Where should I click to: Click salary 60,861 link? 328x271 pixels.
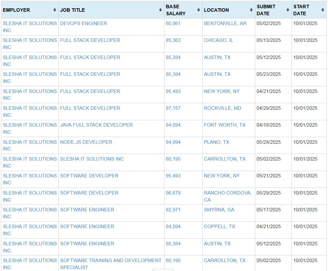coord(173,23)
